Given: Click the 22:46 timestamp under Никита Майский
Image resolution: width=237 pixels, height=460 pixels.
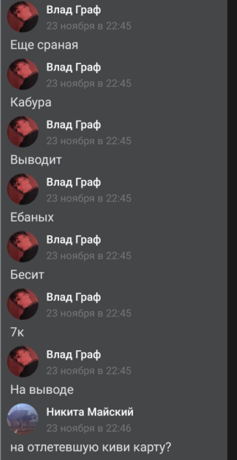Looking at the screenshot, I should click(x=89, y=428).
